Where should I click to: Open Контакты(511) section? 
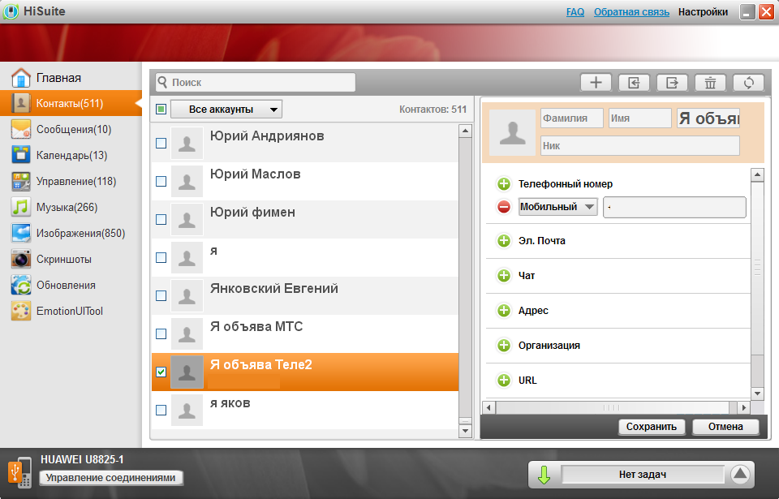pos(71,103)
